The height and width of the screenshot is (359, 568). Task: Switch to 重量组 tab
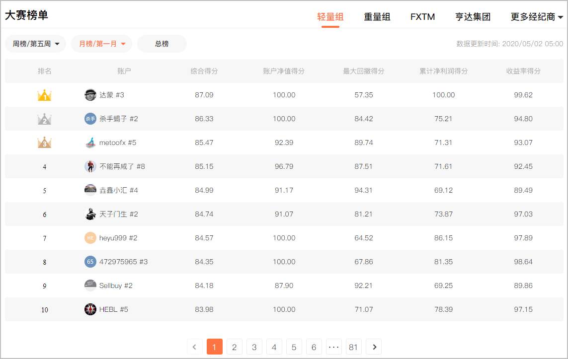pyautogui.click(x=377, y=17)
